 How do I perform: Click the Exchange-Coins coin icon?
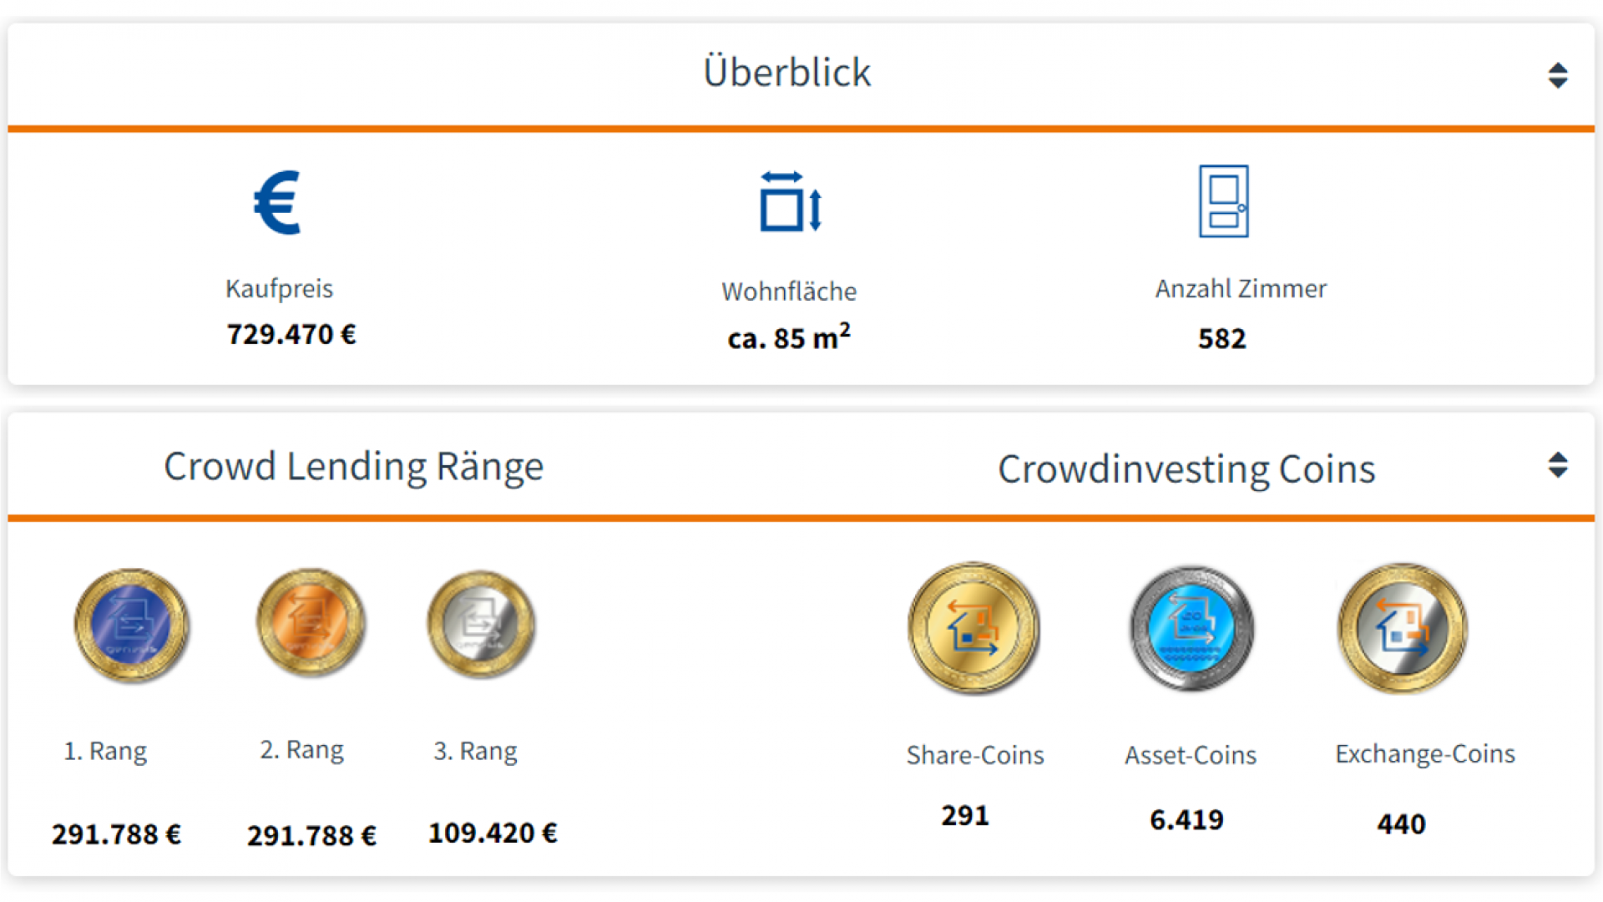pos(1402,628)
